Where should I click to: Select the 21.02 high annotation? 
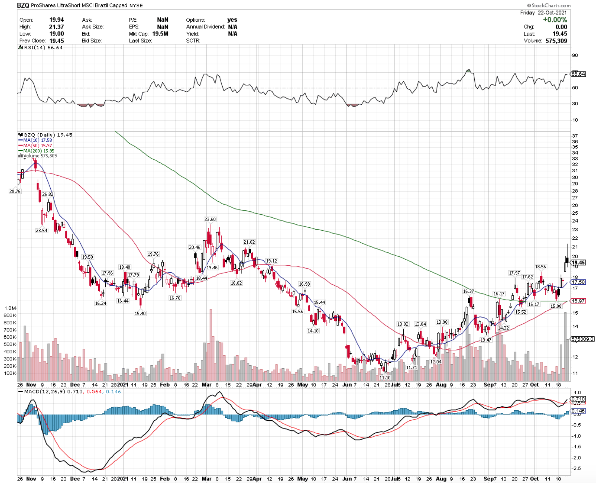tap(249, 242)
